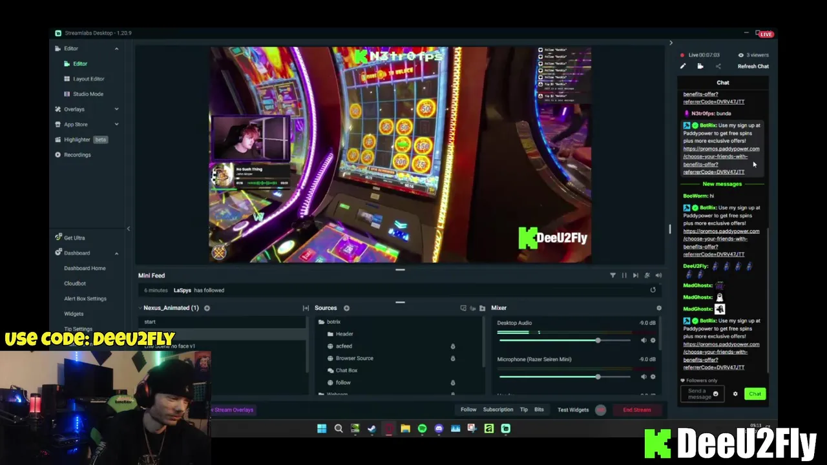
Task: Test a Subscription widget alert
Action: click(x=498, y=409)
